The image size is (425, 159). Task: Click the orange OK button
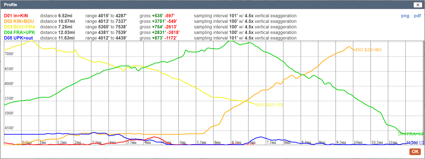(415, 151)
